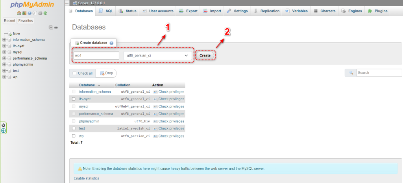
Task: Click the server icon beside 127.0.0.1
Action: [75, 3]
